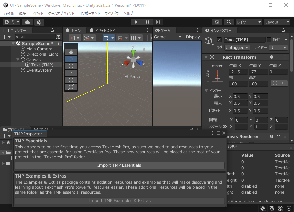Screen dimensions: 294x212
Task: Select the Rect transform tool
Action: (71, 80)
